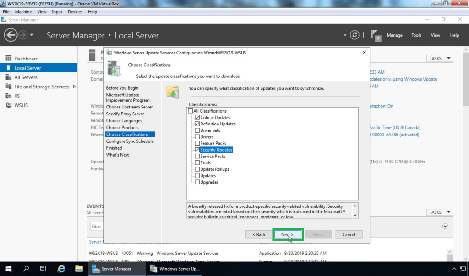Go to Choose Products step

click(x=122, y=127)
